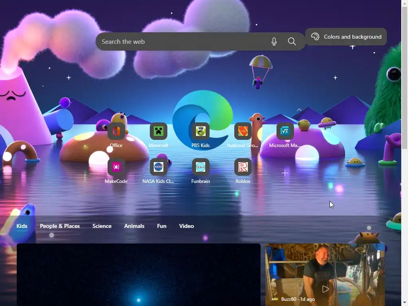The height and width of the screenshot is (306, 408).
Task: Open the Office quick link tile
Action: pyautogui.click(x=116, y=131)
